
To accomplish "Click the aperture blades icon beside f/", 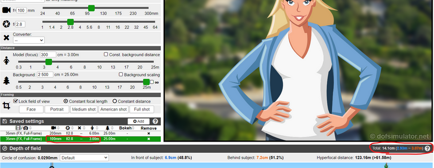I will 6,24.
